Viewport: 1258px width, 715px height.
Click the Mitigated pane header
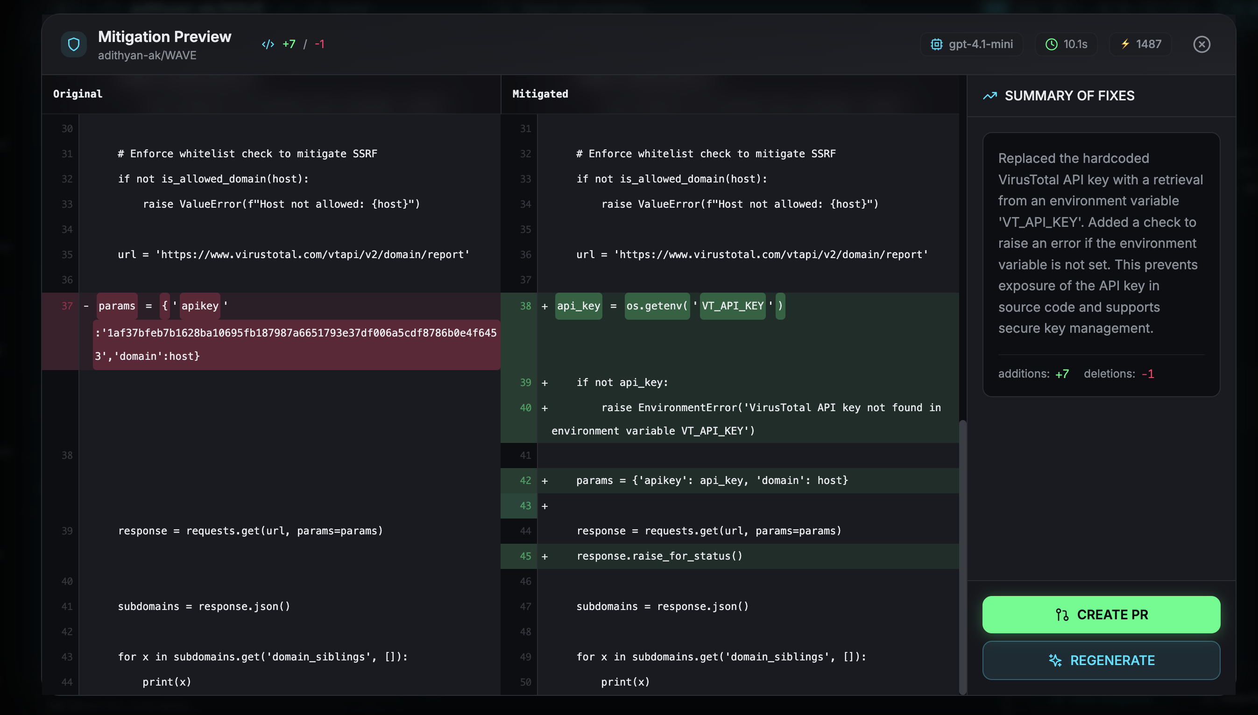pyautogui.click(x=540, y=94)
